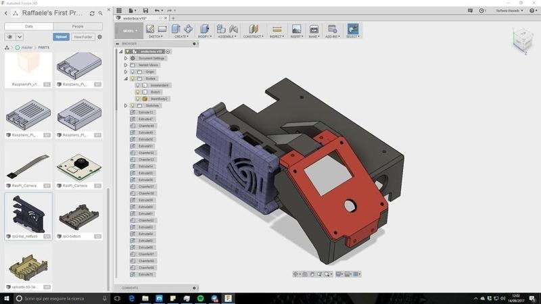Expand the Named Views node
This screenshot has width=541, height=304.
point(126,65)
